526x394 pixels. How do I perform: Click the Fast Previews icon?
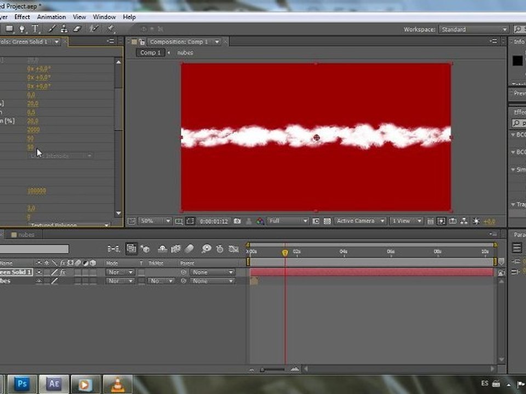441,221
